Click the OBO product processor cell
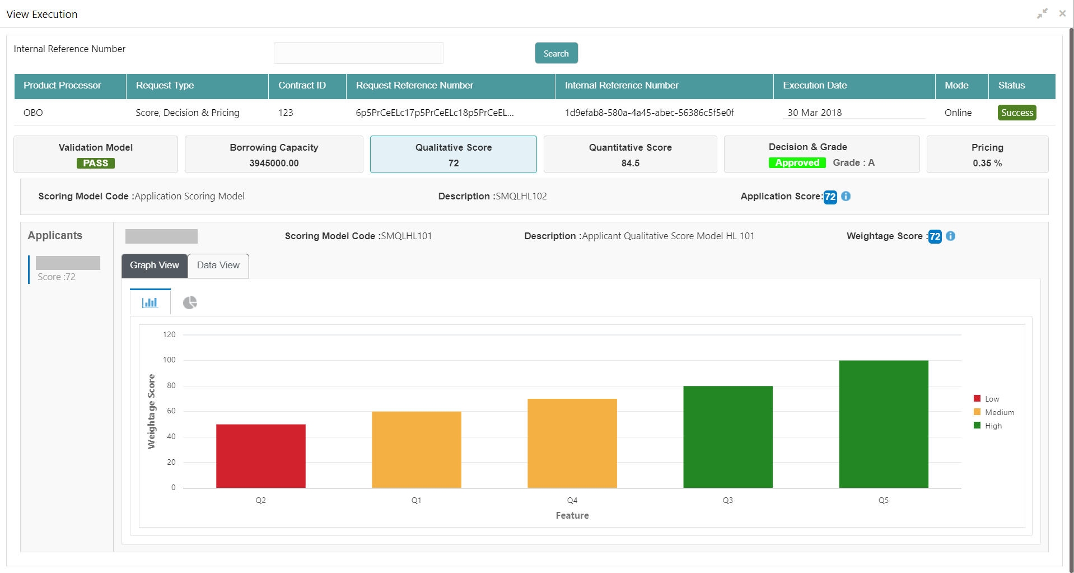Image resolution: width=1074 pixels, height=573 pixels. (x=33, y=113)
